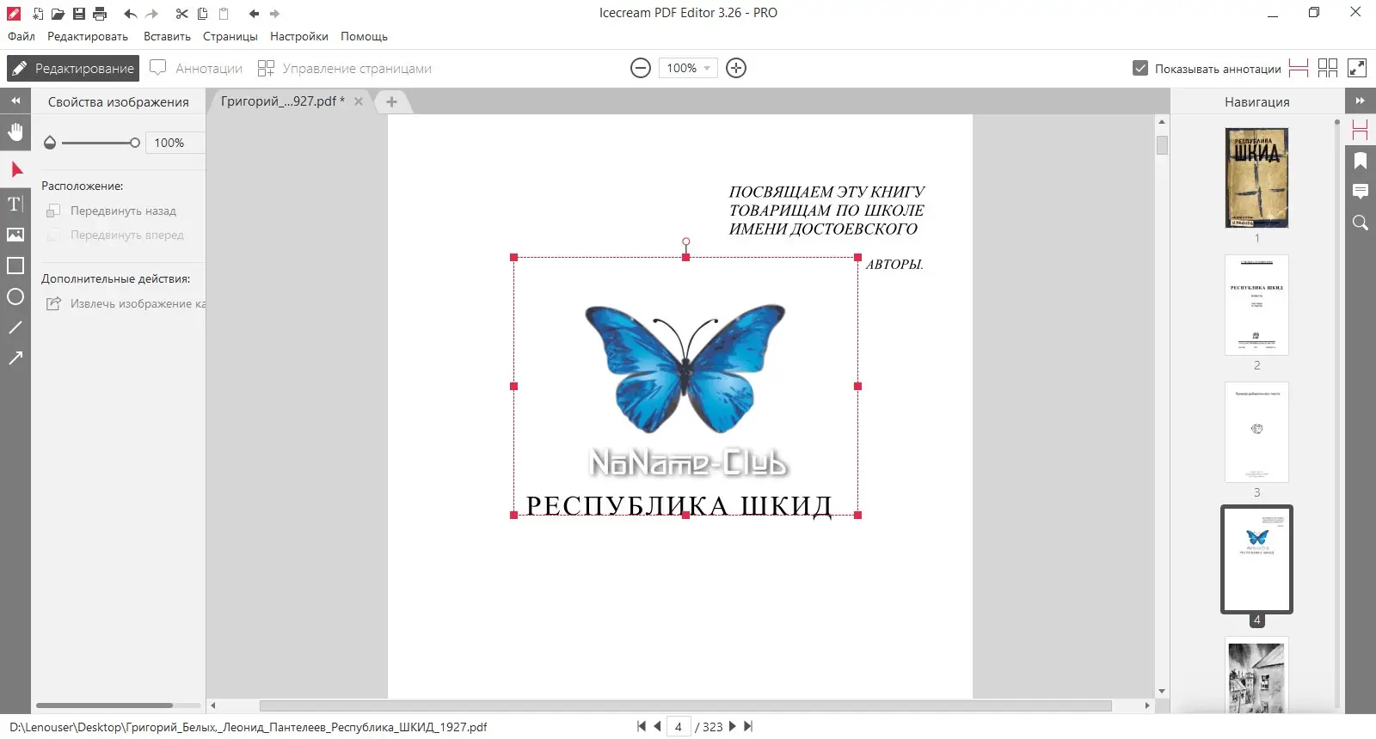The width and height of the screenshot is (1376, 739).
Task: Open page thumbnails panel in right sidebar
Action: pos(1361,130)
